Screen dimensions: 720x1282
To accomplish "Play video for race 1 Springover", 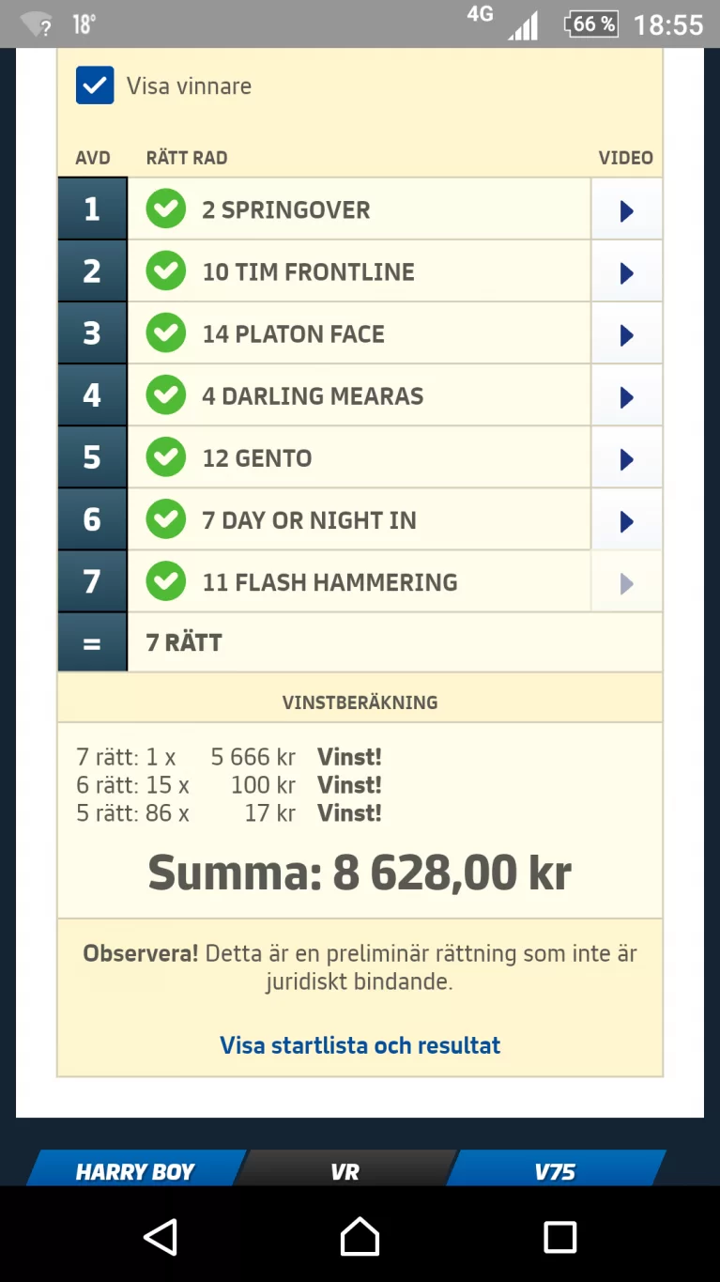I will coord(626,210).
